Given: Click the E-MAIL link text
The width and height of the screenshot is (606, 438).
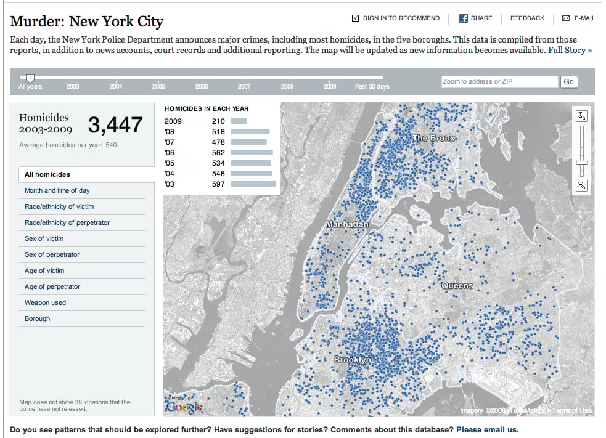Looking at the screenshot, I should (585, 18).
